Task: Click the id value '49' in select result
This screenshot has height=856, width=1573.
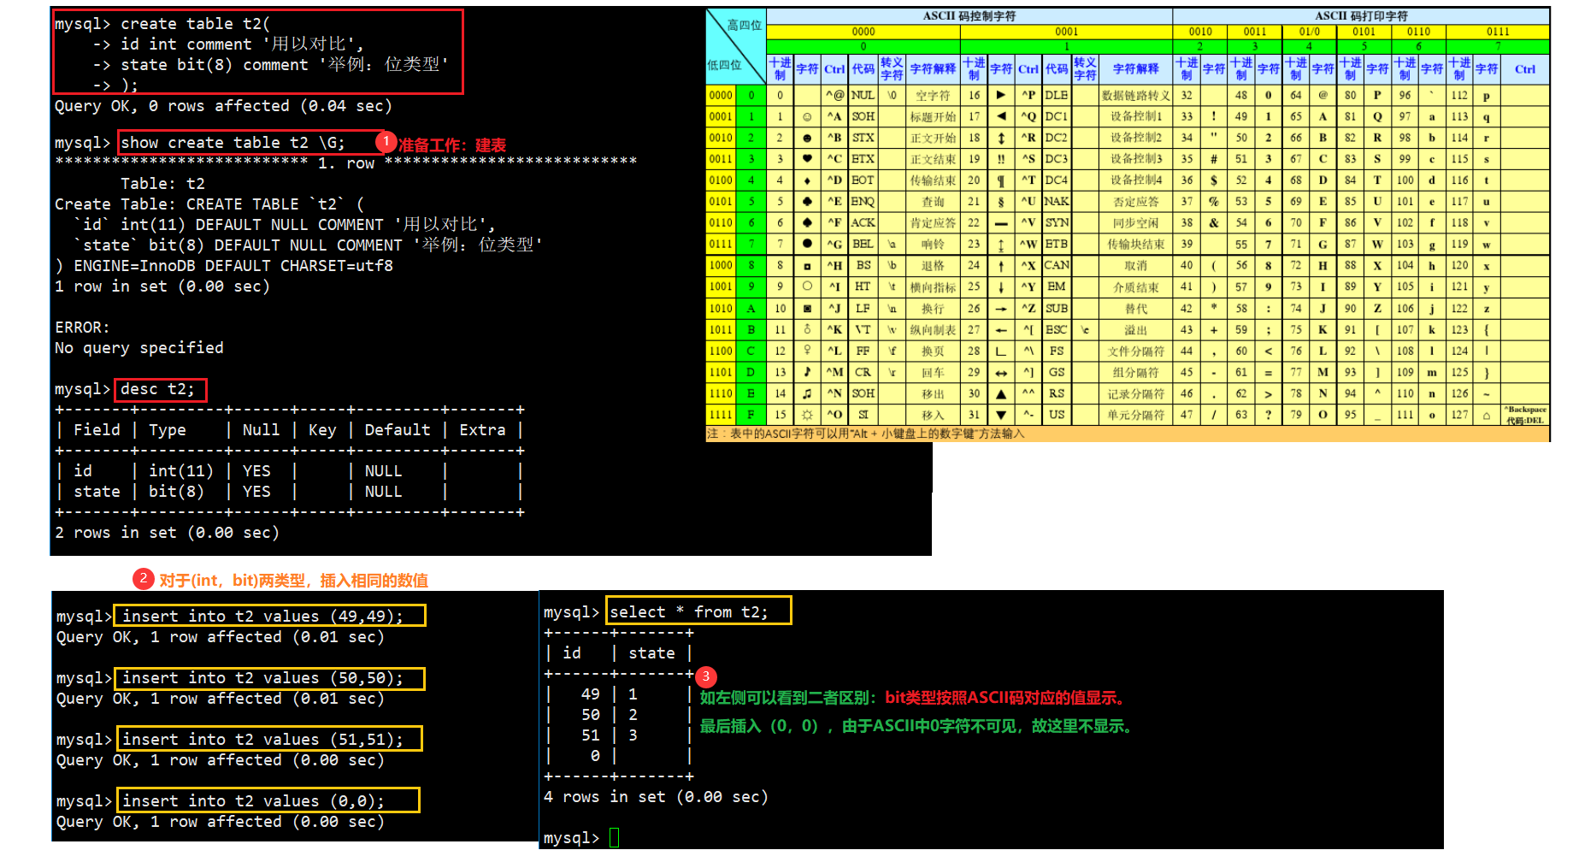Action: click(591, 694)
